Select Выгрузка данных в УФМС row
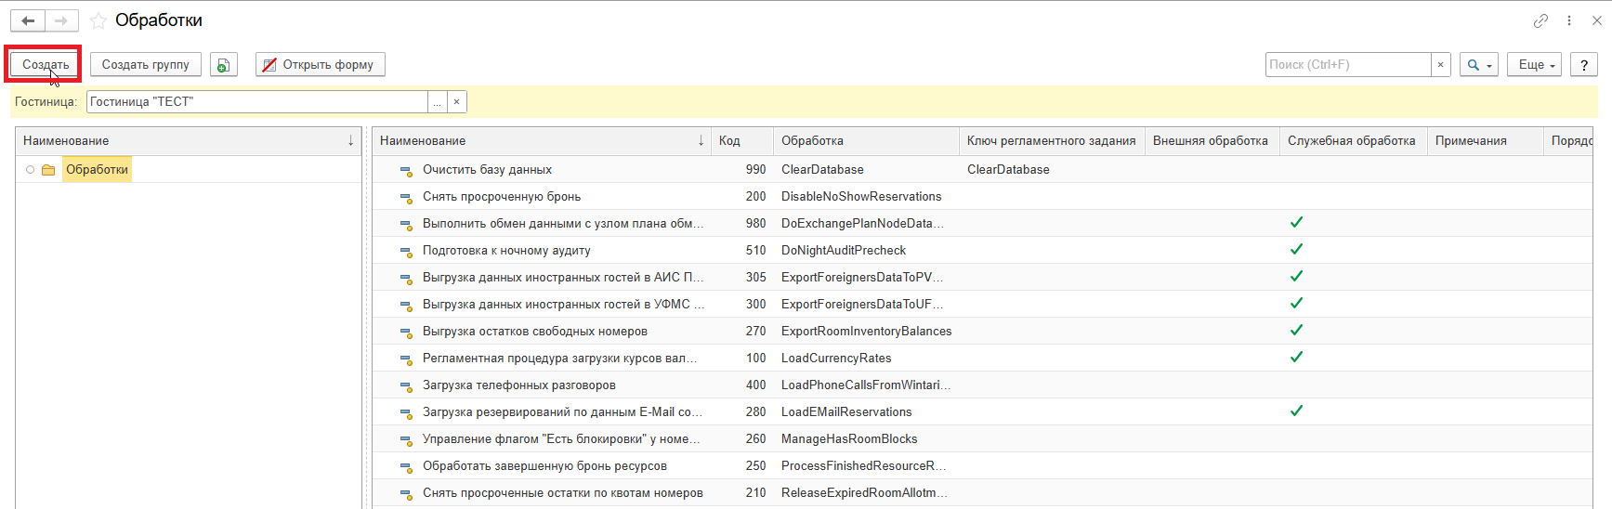This screenshot has height=509, width=1612. point(982,304)
